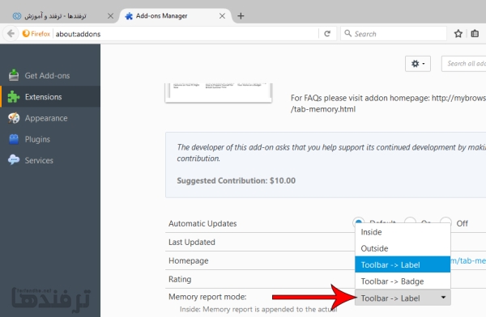This screenshot has width=486, height=317.
Task: Open the Services category
Action: click(39, 160)
